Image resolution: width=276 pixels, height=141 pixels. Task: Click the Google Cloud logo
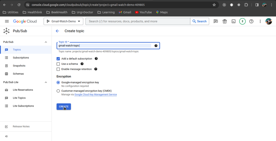tap(25, 21)
